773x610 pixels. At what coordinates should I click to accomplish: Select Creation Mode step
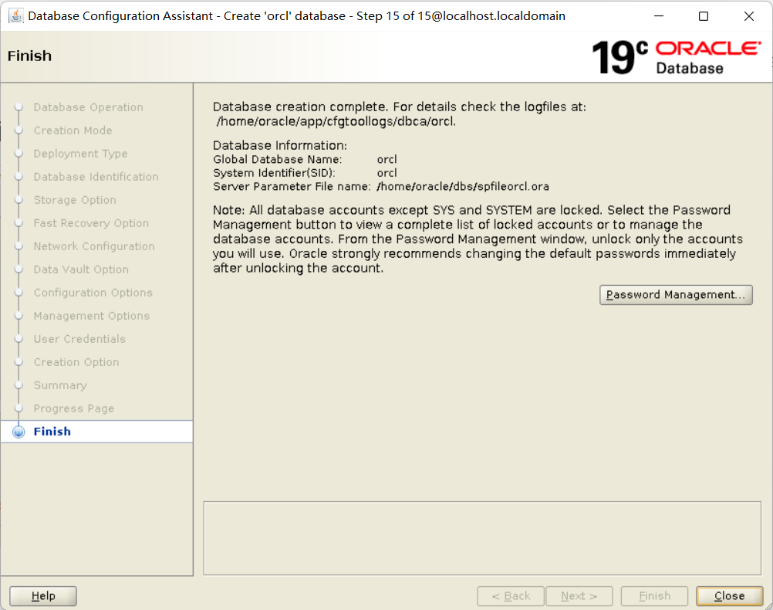[73, 130]
